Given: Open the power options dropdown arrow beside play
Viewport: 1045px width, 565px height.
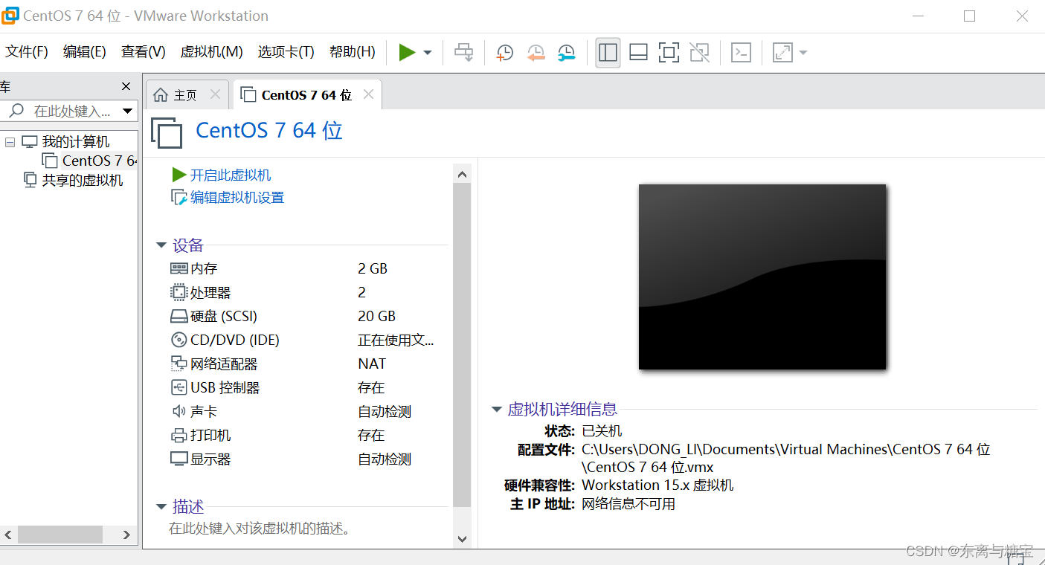Looking at the screenshot, I should coord(428,53).
